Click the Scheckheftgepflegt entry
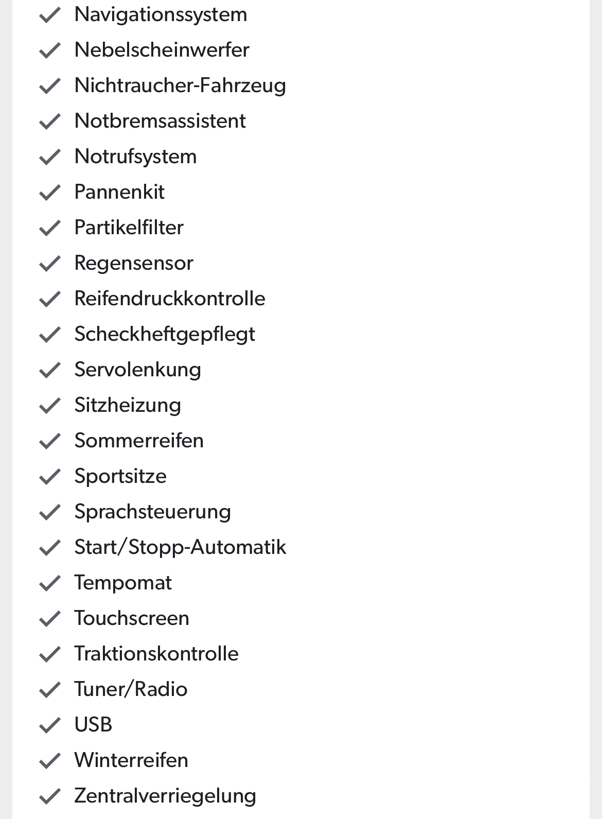The width and height of the screenshot is (602, 819). tap(165, 334)
